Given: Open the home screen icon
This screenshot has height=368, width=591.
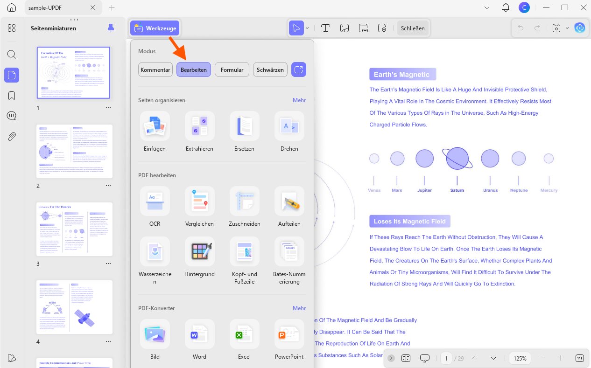Looking at the screenshot, I should click(x=12, y=8).
